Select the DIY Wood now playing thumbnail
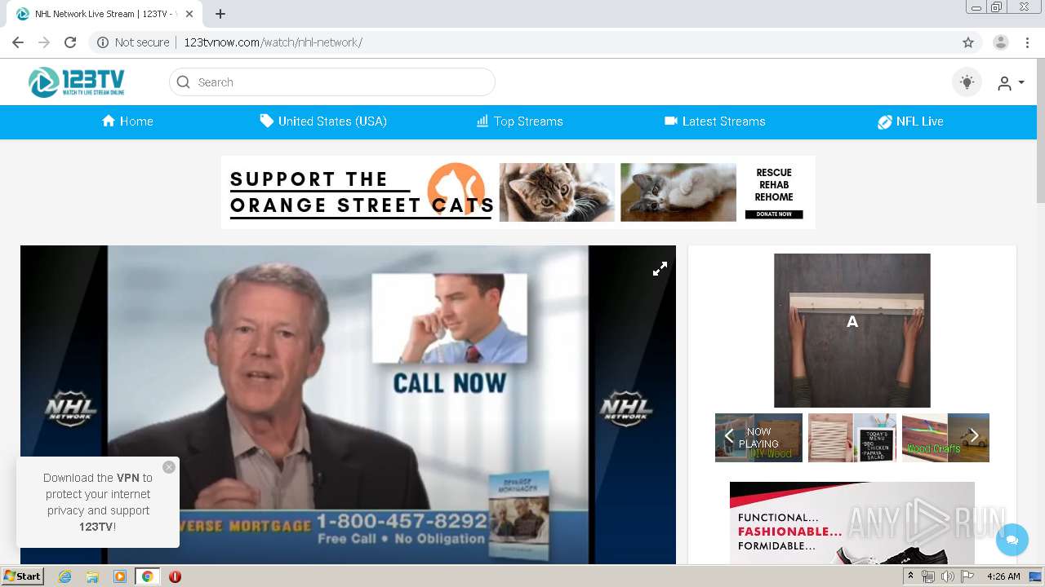 759,438
